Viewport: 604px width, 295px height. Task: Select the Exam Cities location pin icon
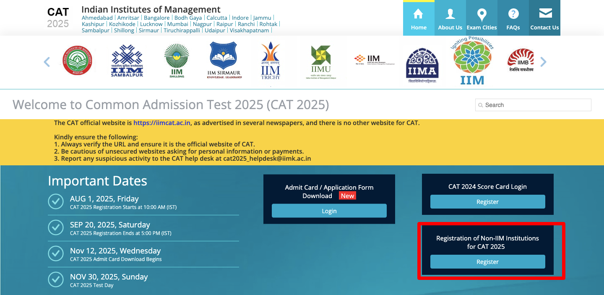(481, 13)
